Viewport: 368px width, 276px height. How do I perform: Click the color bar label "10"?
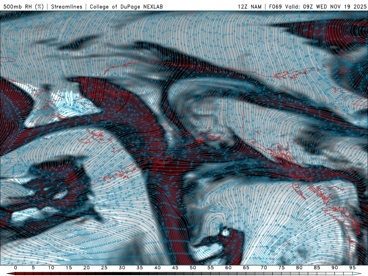click(x=51, y=268)
